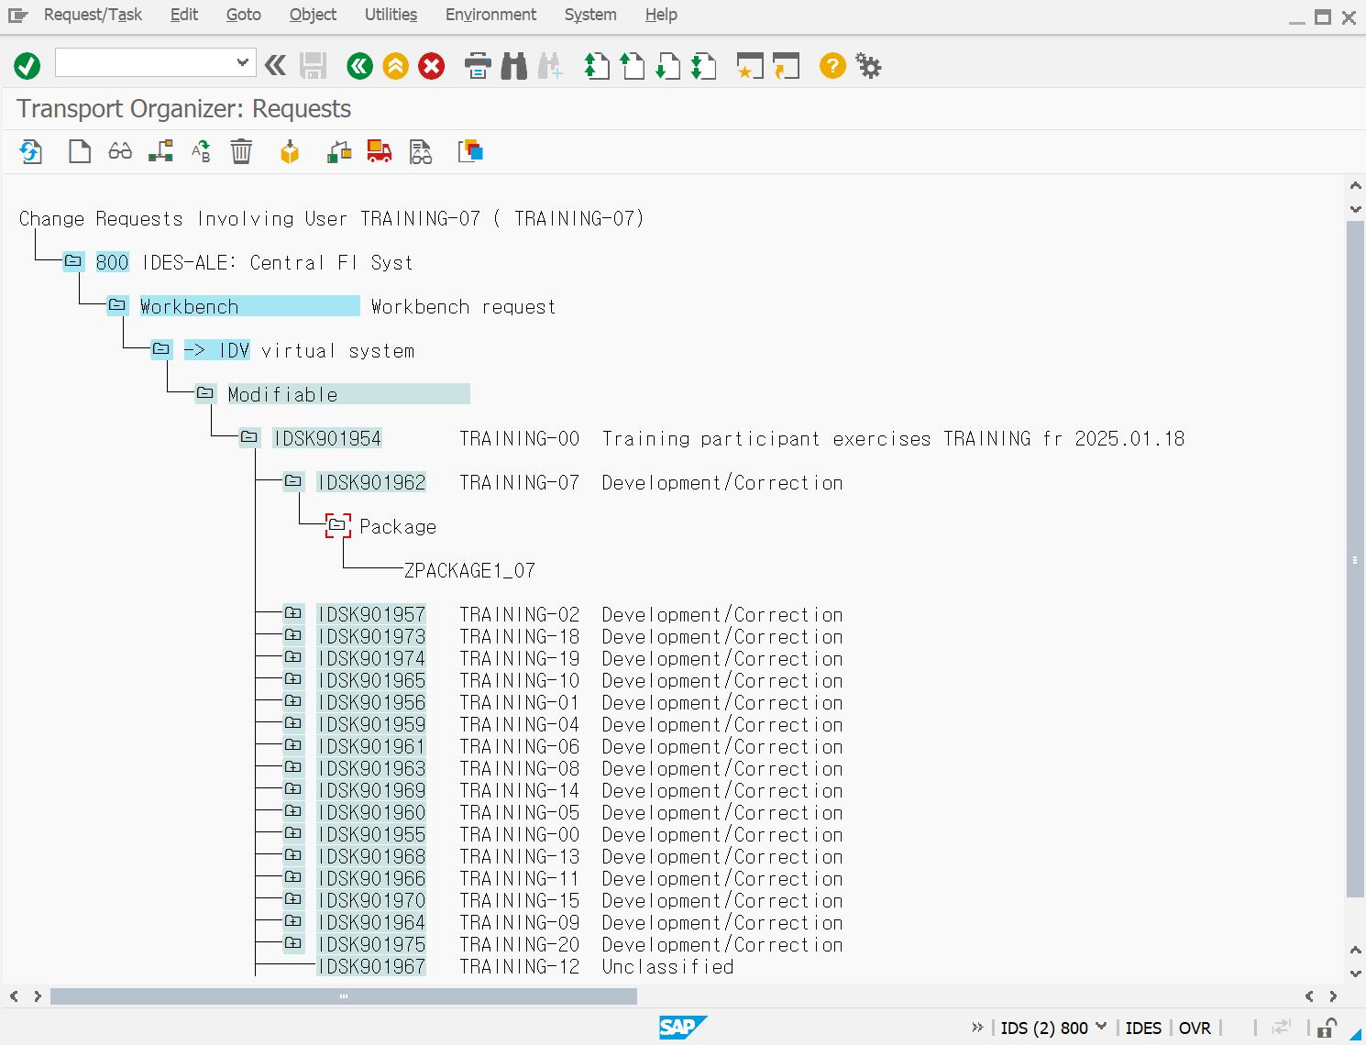
Task: Open the Object menu
Action: [313, 15]
